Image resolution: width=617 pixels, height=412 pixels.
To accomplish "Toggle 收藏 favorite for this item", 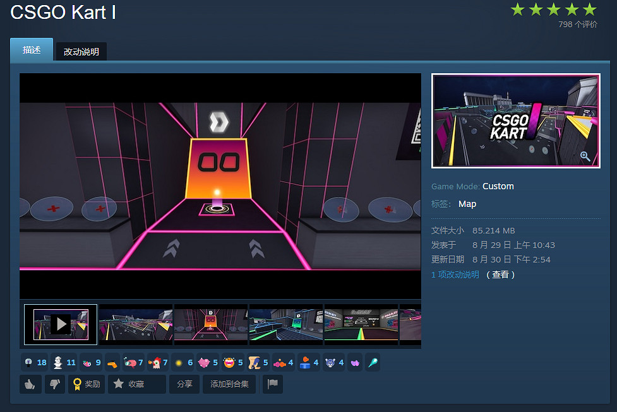I will (136, 384).
